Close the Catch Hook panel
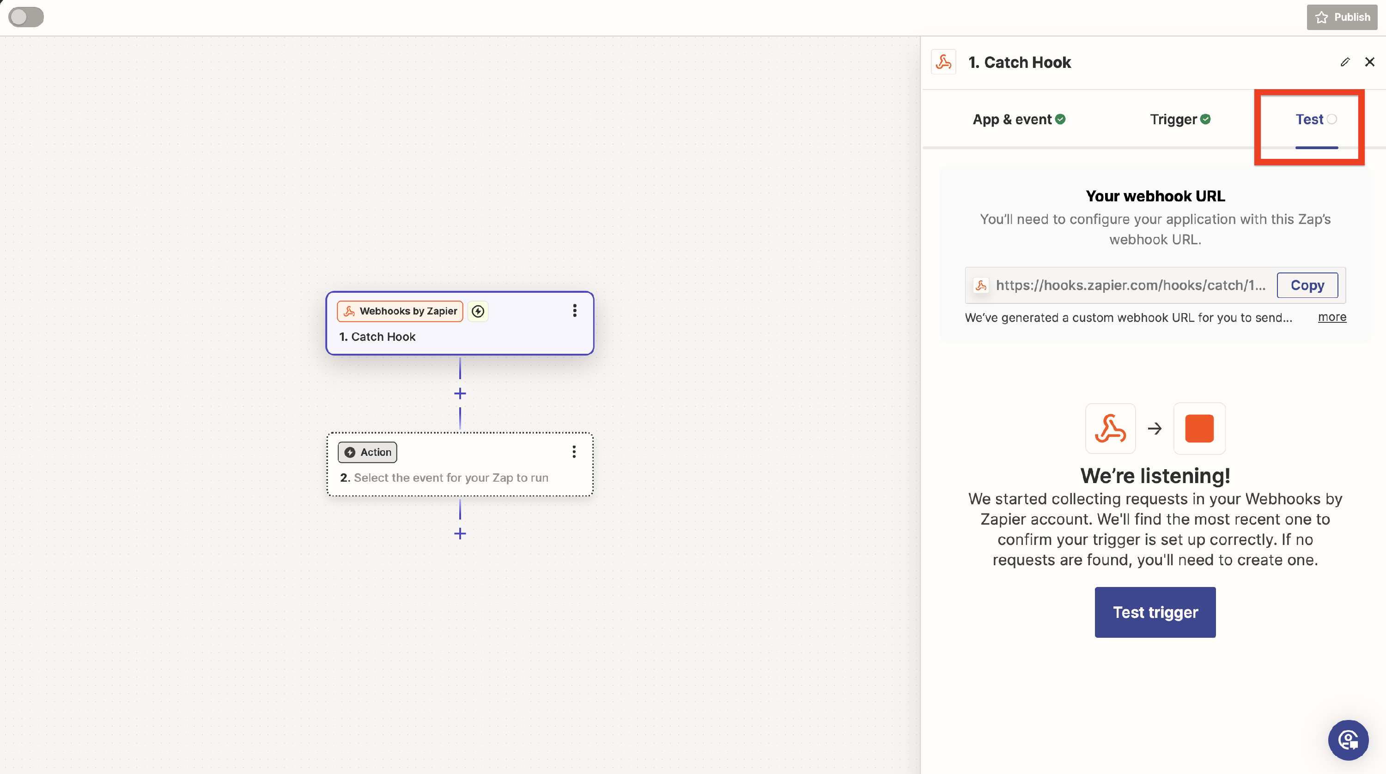Image resolution: width=1386 pixels, height=774 pixels. pos(1369,62)
